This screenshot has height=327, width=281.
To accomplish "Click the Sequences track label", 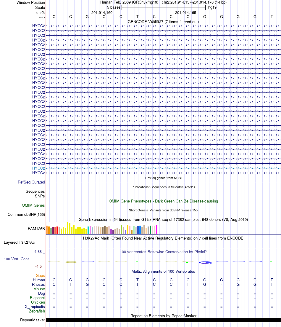I will 35,191.
